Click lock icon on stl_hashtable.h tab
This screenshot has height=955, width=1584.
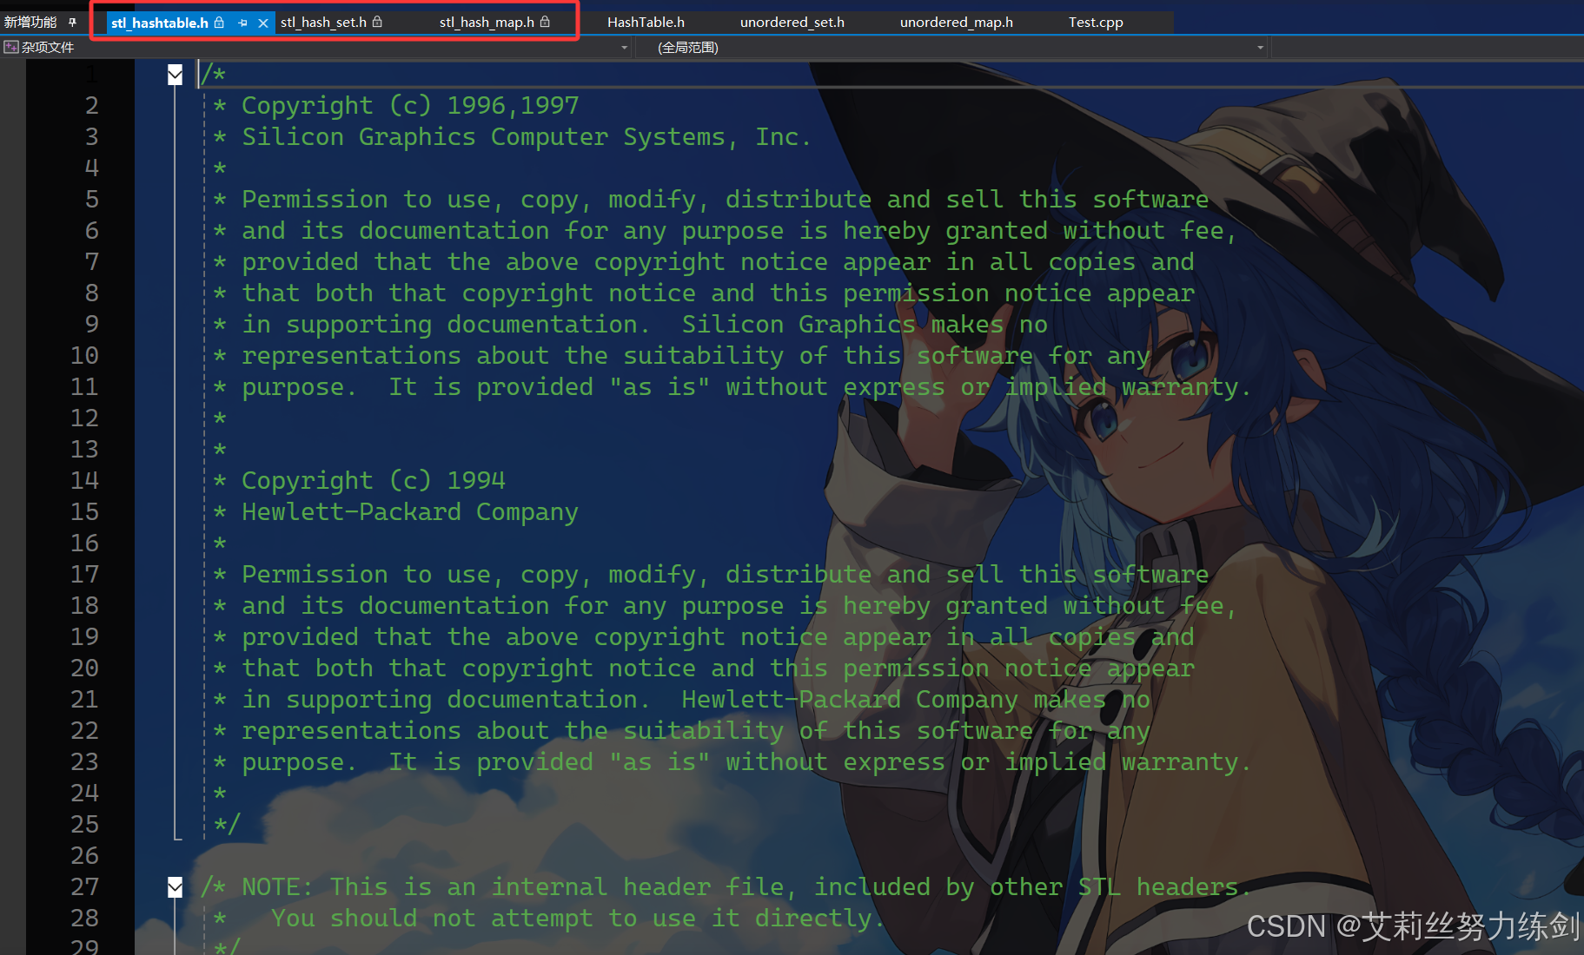(x=219, y=23)
